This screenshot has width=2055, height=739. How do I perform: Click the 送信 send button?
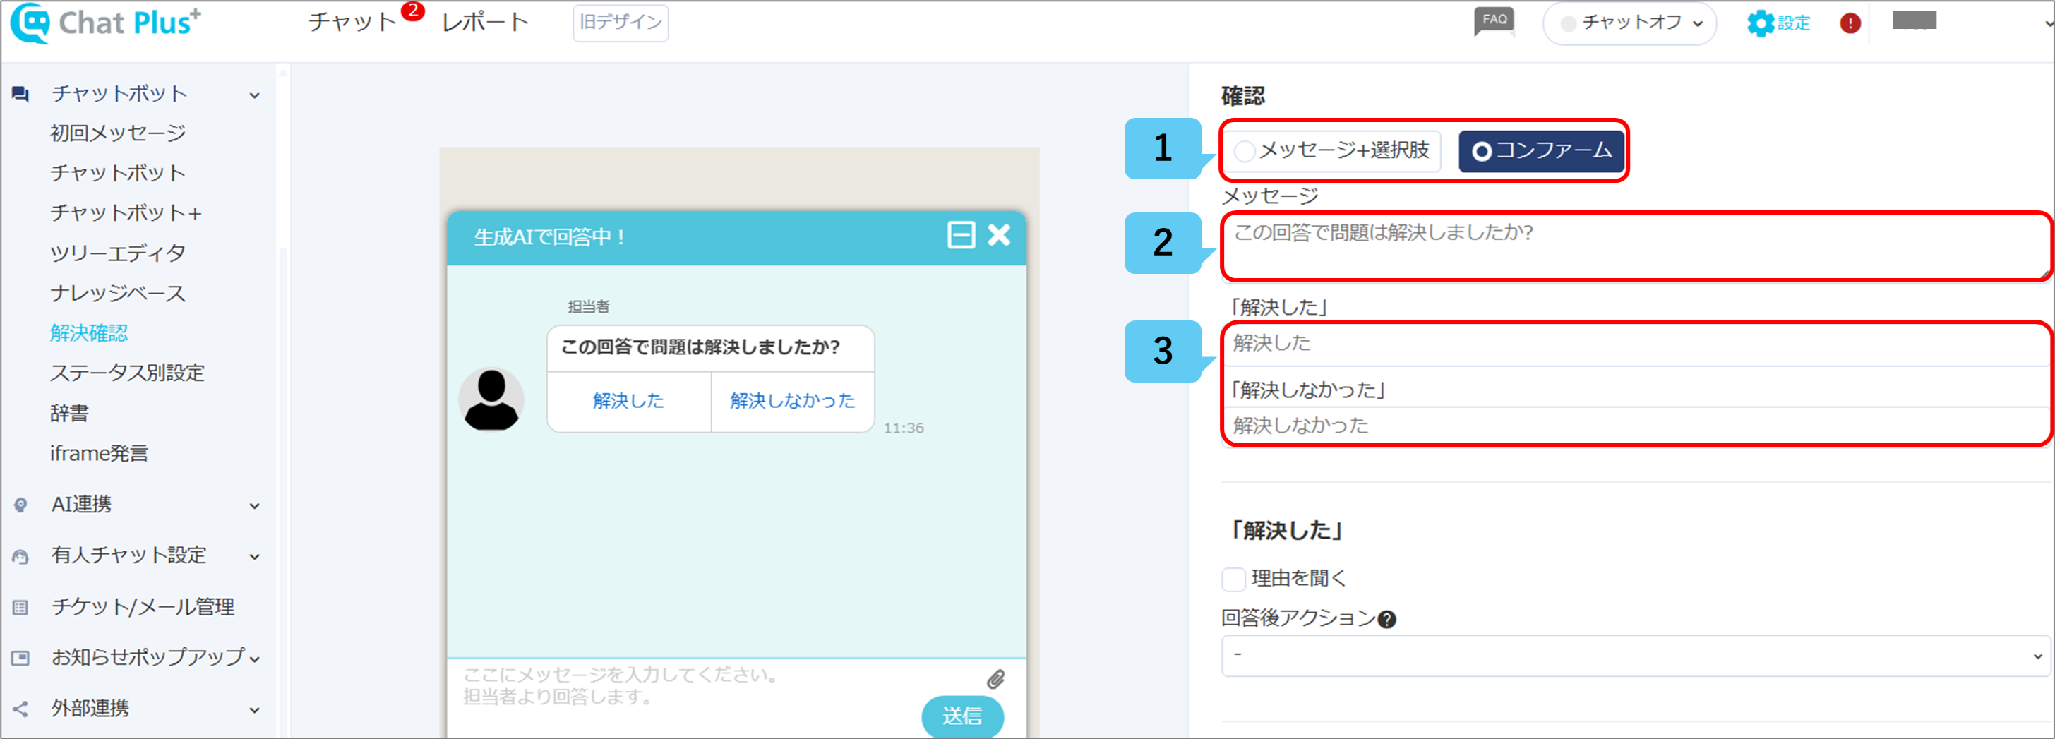962,716
